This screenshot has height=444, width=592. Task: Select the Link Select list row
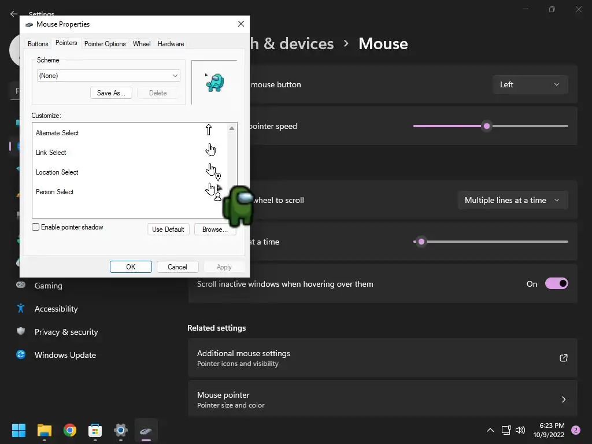click(x=129, y=152)
